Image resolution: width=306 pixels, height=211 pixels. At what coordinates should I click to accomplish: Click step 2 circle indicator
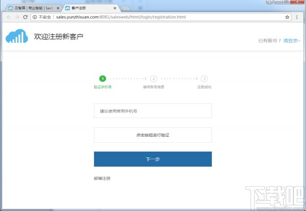154,79
